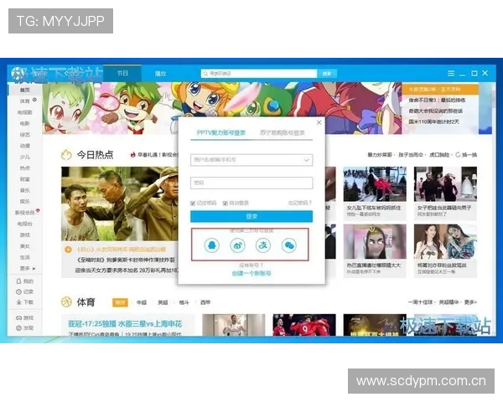Select the 节目 tab in title bar
Viewport: 503px width, 402px height.
[x=122, y=74]
